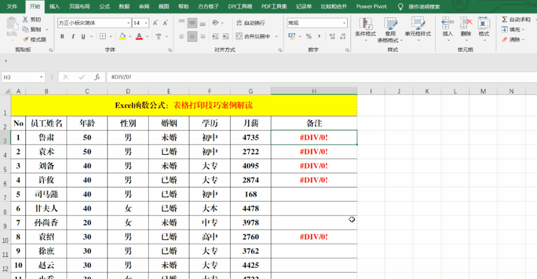The image size is (537, 279).
Task: Expand the Name Box dropdown arrow
Action: coord(41,77)
